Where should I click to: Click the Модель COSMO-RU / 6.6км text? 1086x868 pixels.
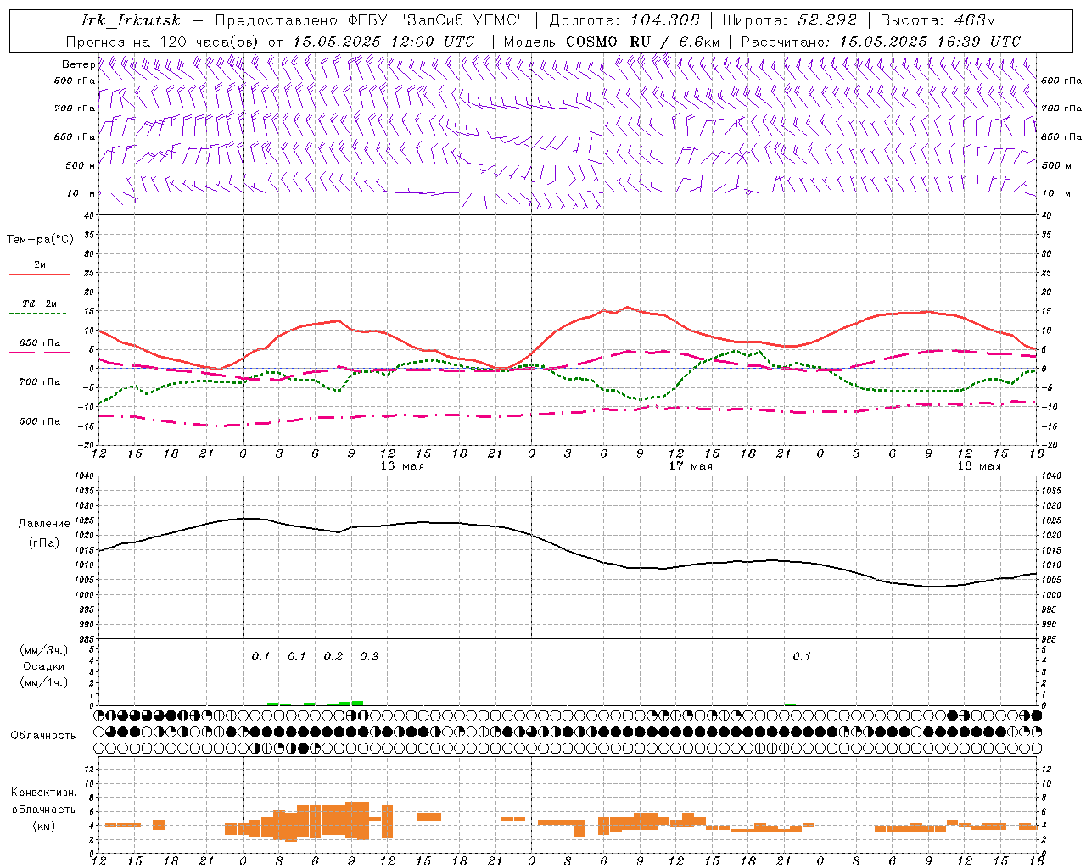tap(612, 42)
